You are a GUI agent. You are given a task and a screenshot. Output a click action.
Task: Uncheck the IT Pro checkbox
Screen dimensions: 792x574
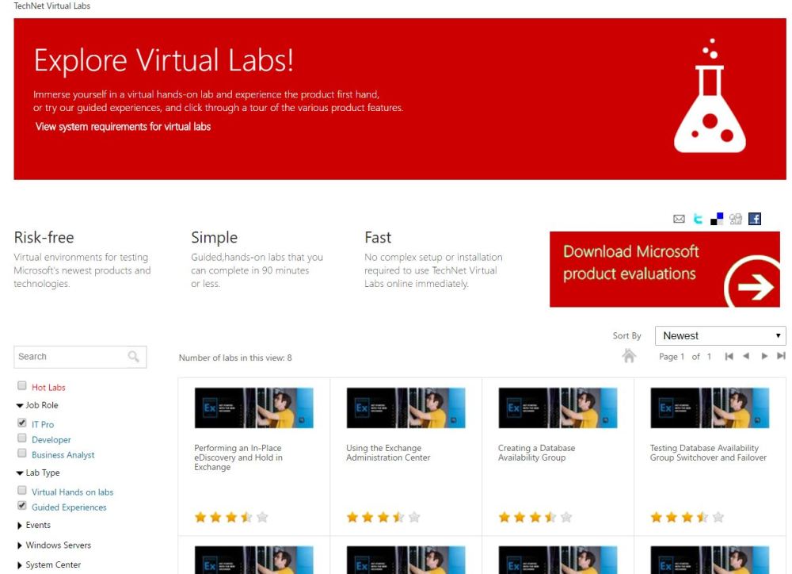pos(22,423)
